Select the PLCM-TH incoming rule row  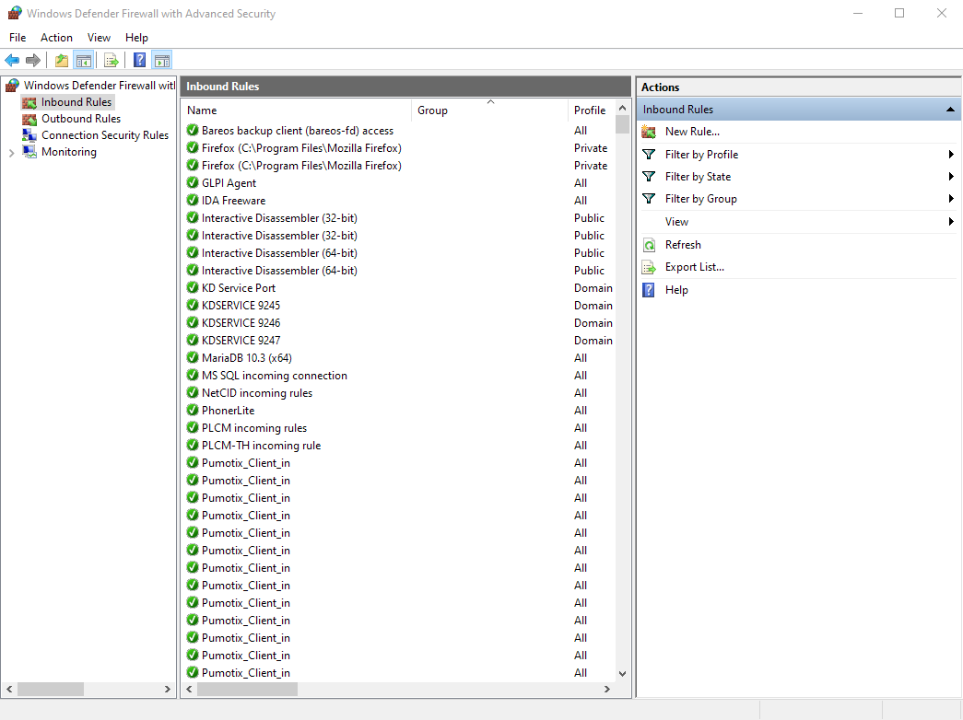click(261, 445)
